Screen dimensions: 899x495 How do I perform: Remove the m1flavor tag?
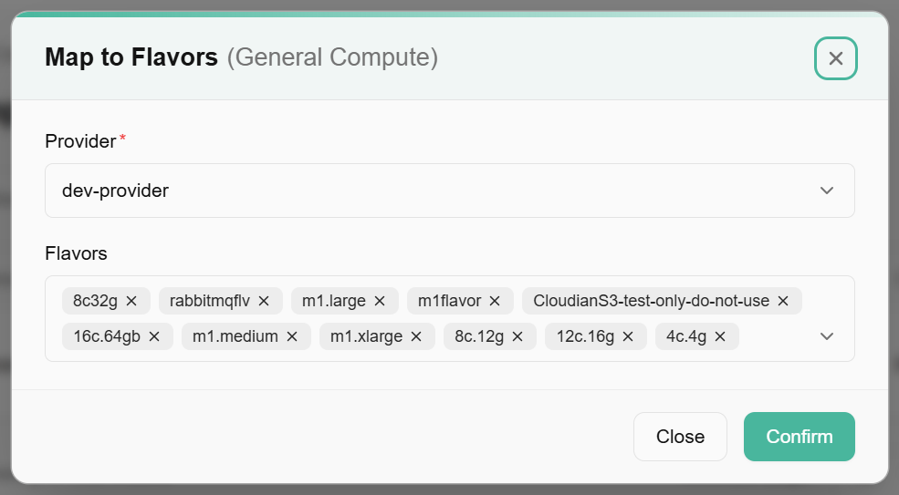click(495, 301)
